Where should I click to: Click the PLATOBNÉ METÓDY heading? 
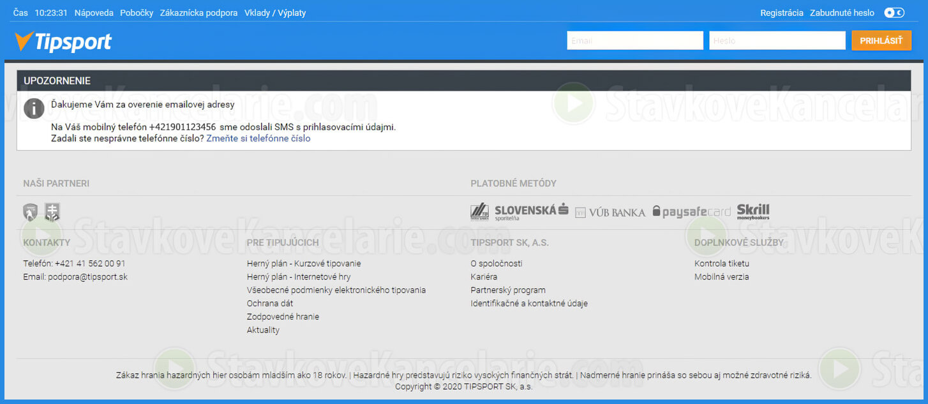click(x=514, y=184)
